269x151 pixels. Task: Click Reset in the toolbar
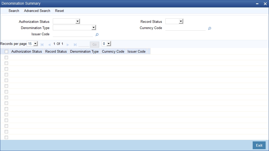[x=59, y=11]
